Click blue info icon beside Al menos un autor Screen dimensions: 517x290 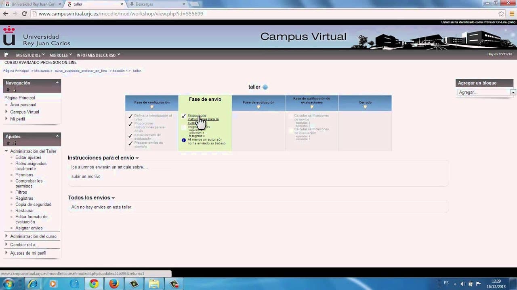click(184, 140)
